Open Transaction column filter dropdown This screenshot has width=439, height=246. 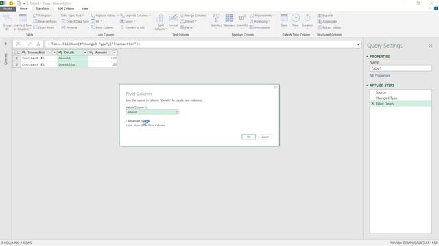[x=54, y=53]
